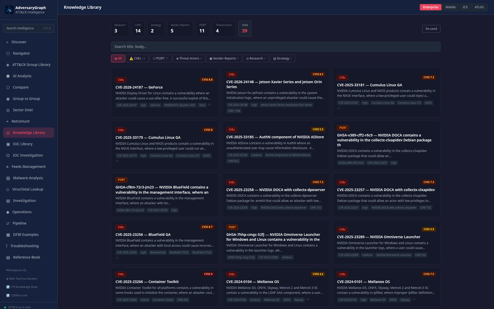494x309 pixels.
Task: Click the Feeds Management icon
Action: click(7, 167)
